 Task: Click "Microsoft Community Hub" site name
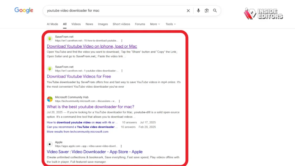tap(72, 97)
